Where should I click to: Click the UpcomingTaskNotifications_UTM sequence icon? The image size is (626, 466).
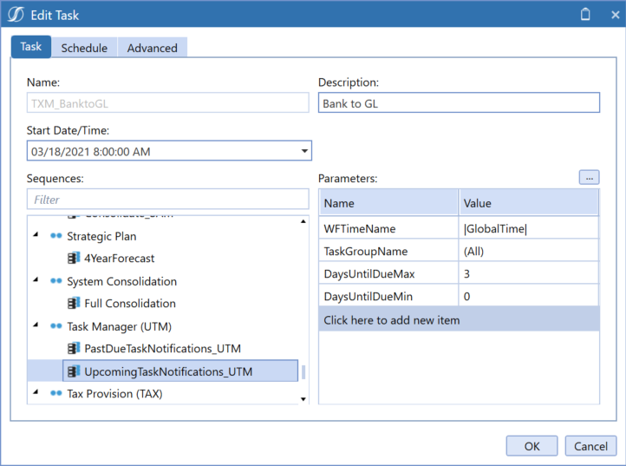click(74, 371)
